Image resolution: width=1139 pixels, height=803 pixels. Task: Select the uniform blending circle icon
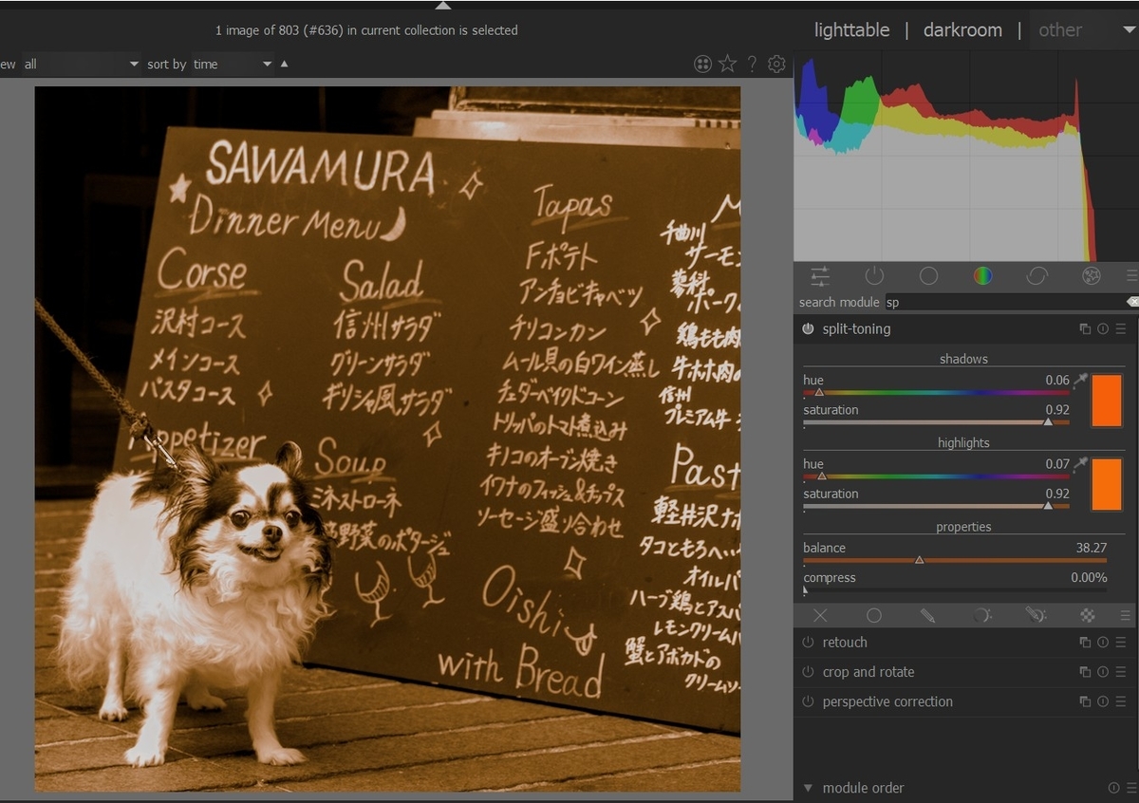(x=874, y=615)
